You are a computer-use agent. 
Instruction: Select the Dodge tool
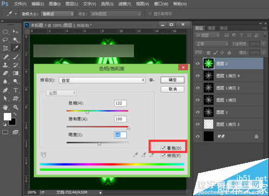click(x=16, y=81)
